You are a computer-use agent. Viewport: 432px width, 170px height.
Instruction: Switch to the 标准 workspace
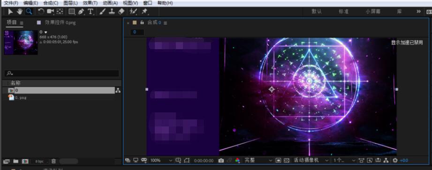pos(343,12)
